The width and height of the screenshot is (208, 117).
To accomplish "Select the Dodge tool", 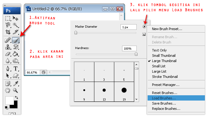I will point(16,61).
